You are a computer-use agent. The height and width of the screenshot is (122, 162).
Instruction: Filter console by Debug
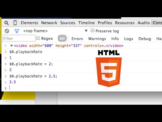pyautogui.click(x=145, y=39)
